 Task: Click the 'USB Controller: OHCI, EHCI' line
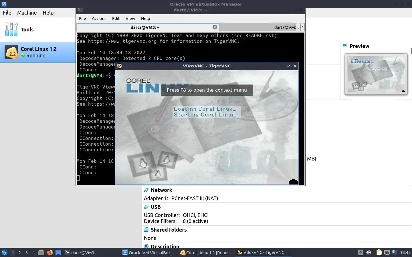176,215
